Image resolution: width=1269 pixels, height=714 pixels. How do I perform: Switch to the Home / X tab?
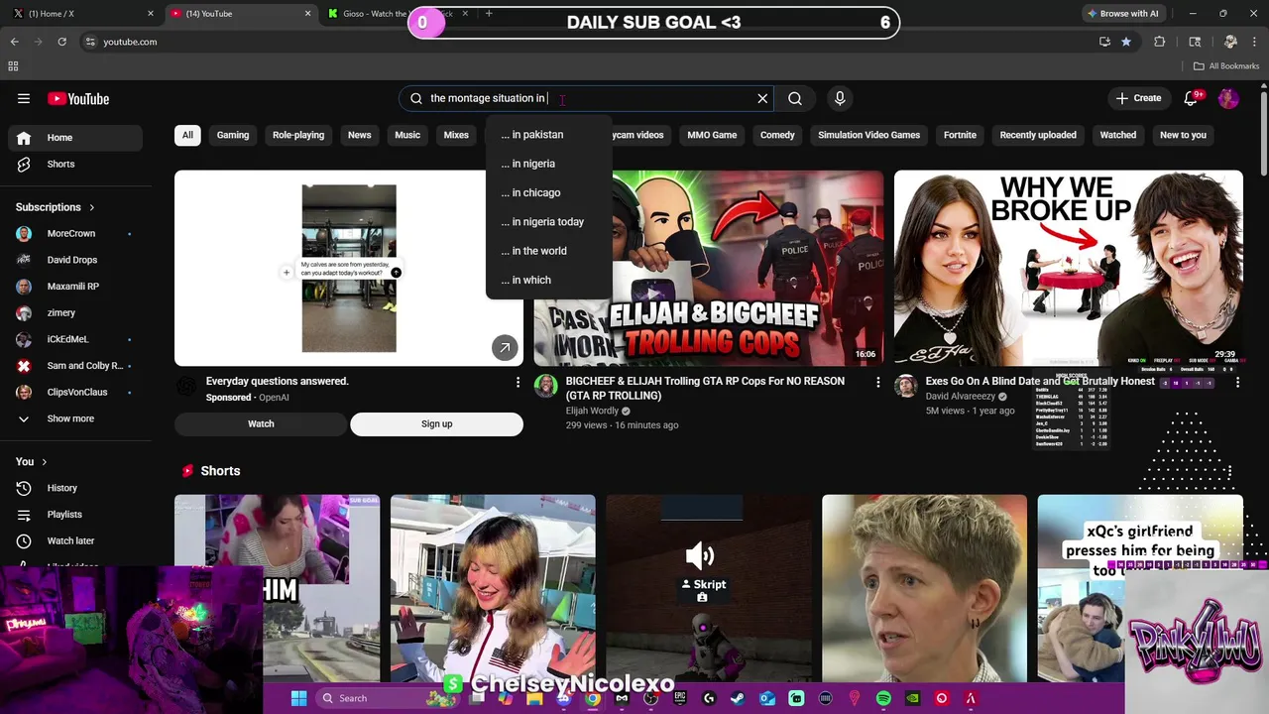pos(81,14)
